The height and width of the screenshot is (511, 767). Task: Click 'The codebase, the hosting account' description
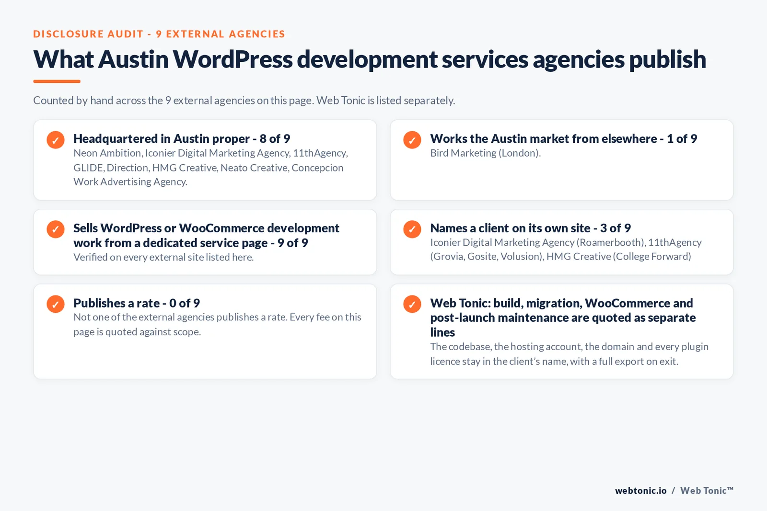click(x=569, y=354)
